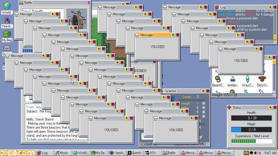Add a point to Strength stat

click(x=204, y=103)
